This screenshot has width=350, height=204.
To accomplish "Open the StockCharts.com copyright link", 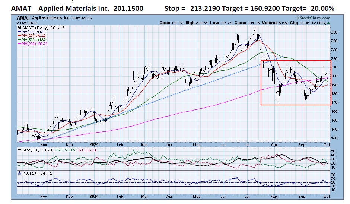I will pos(313,17).
